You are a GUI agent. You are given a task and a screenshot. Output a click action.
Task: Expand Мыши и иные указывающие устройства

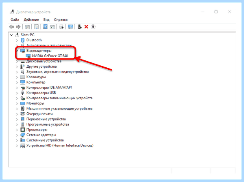click(17, 109)
